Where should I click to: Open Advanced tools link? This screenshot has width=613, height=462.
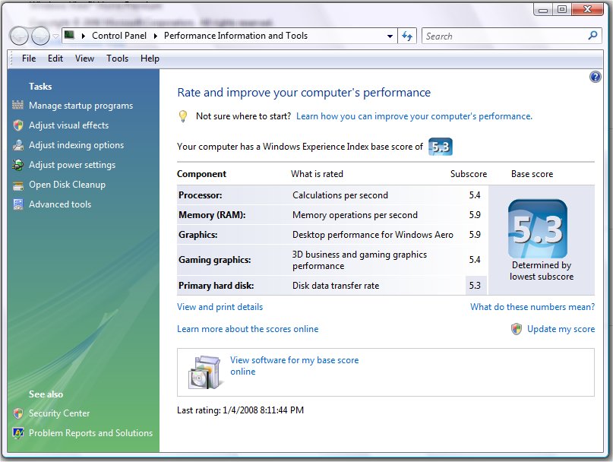pyautogui.click(x=60, y=204)
